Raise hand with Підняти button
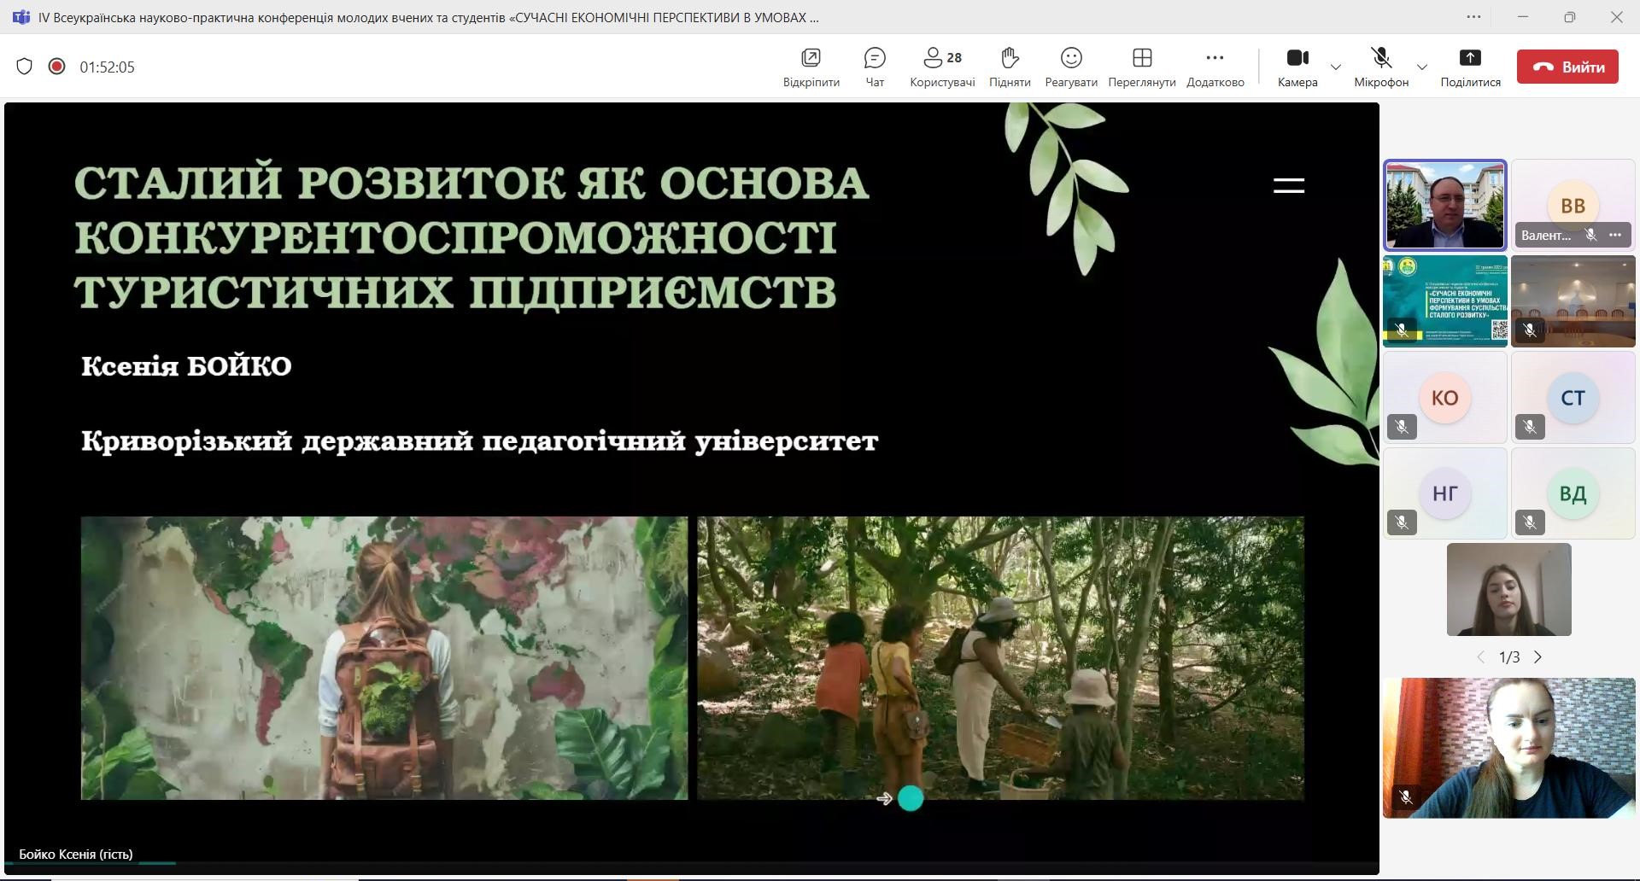 [x=1010, y=67]
